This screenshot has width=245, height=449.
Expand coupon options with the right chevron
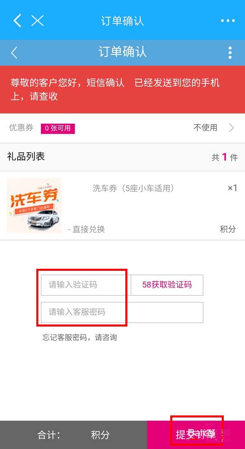click(x=232, y=128)
